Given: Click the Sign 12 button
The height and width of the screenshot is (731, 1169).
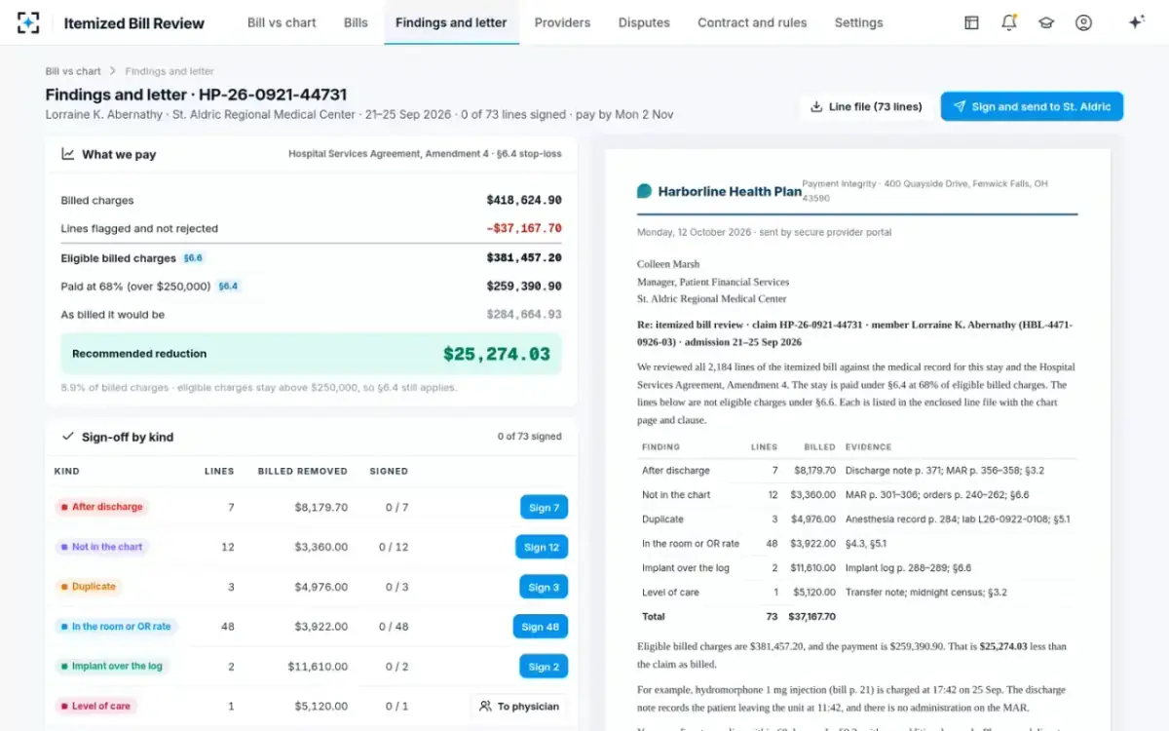Looking at the screenshot, I should tap(542, 548).
